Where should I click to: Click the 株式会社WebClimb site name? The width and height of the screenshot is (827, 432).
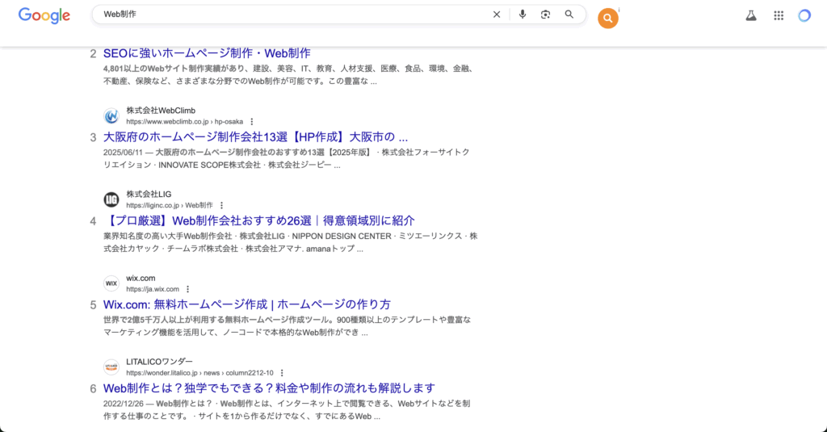click(x=161, y=111)
